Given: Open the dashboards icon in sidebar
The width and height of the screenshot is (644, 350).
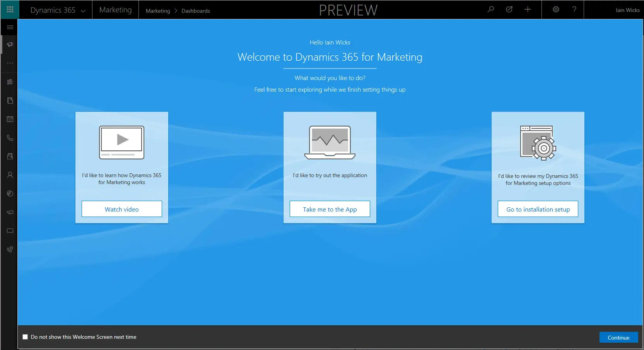Looking at the screenshot, I should (x=10, y=82).
